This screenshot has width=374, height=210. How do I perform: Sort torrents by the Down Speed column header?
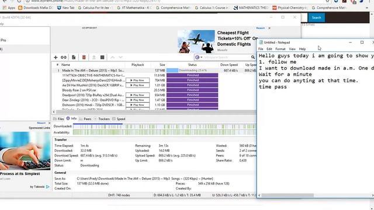pyautogui.click(x=228, y=65)
